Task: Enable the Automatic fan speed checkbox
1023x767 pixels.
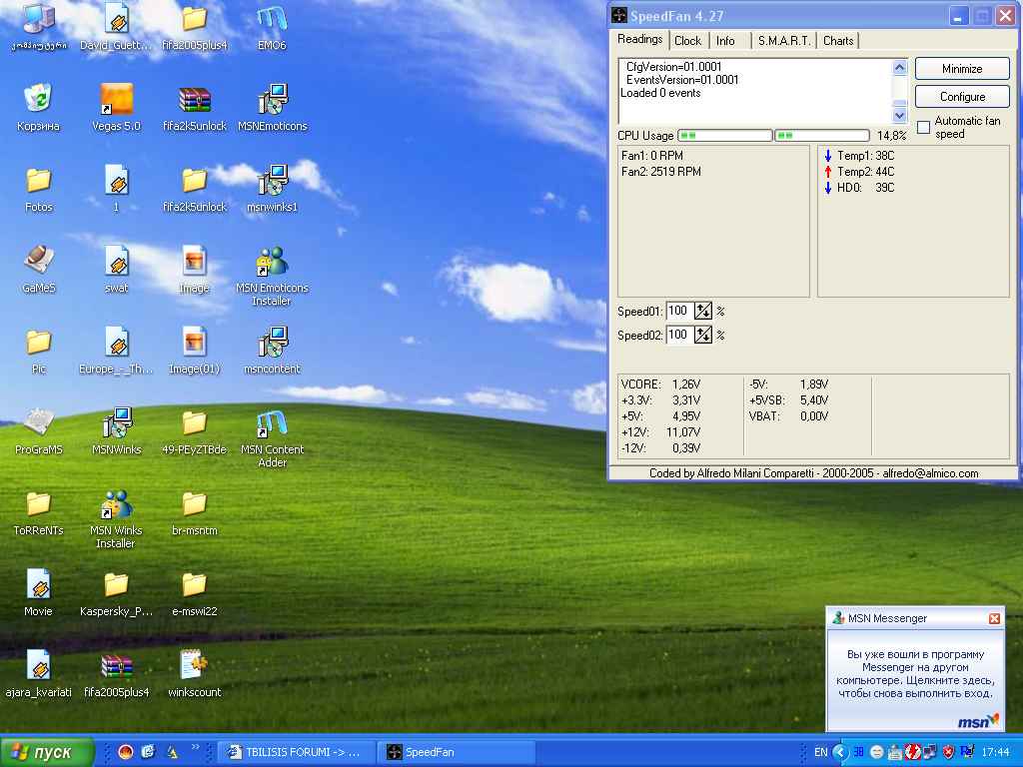Action: point(923,127)
